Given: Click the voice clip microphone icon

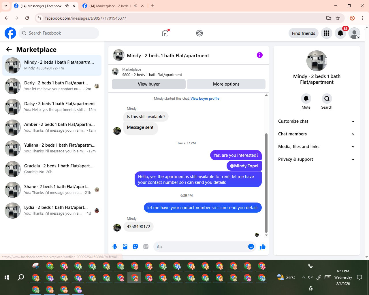Looking at the screenshot, I should [115, 247].
